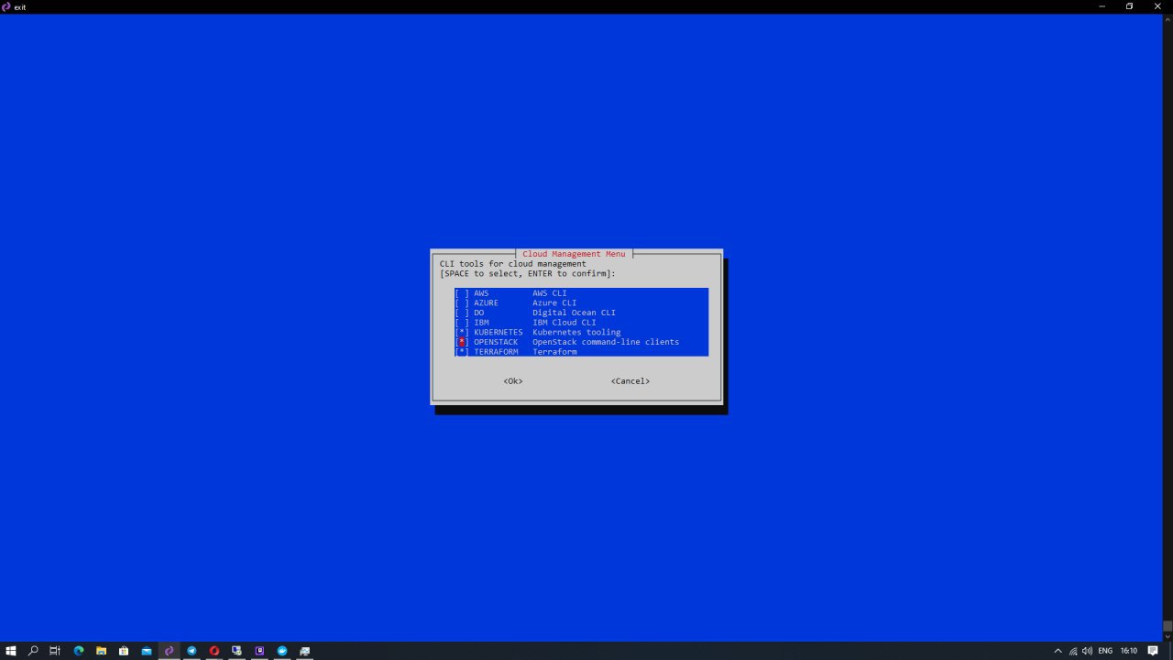
Task: Click the 'Cloud Management Menu' title
Action: (x=575, y=254)
